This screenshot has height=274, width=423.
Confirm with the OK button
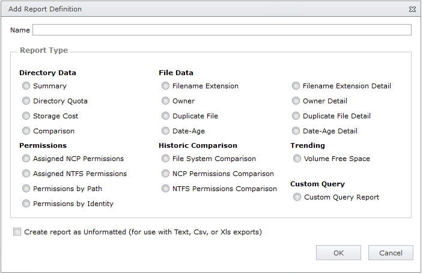[x=338, y=253]
